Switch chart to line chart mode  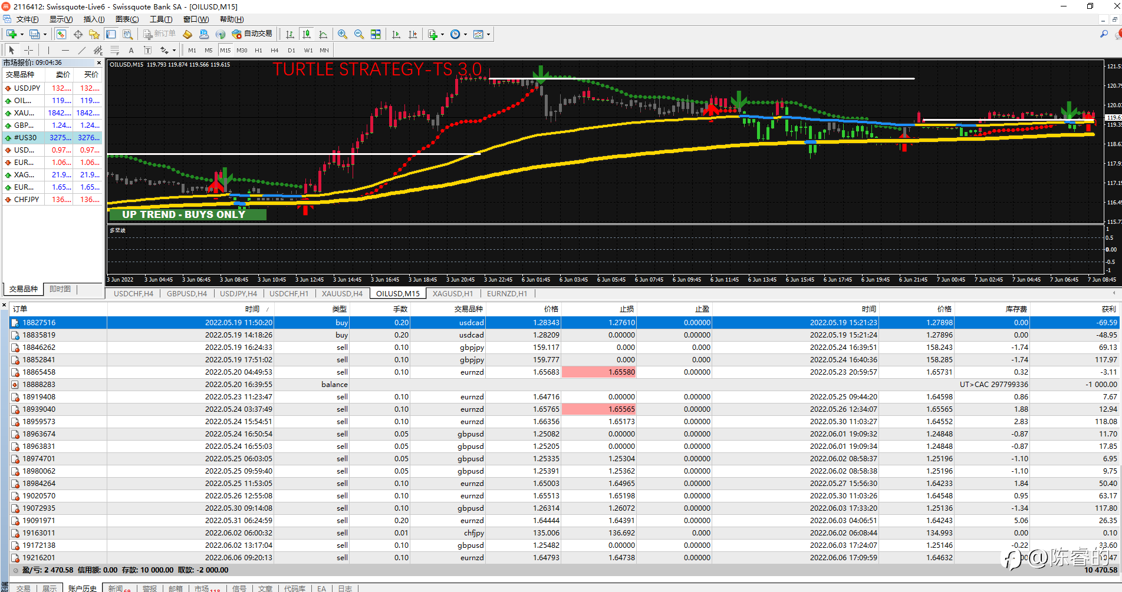323,34
